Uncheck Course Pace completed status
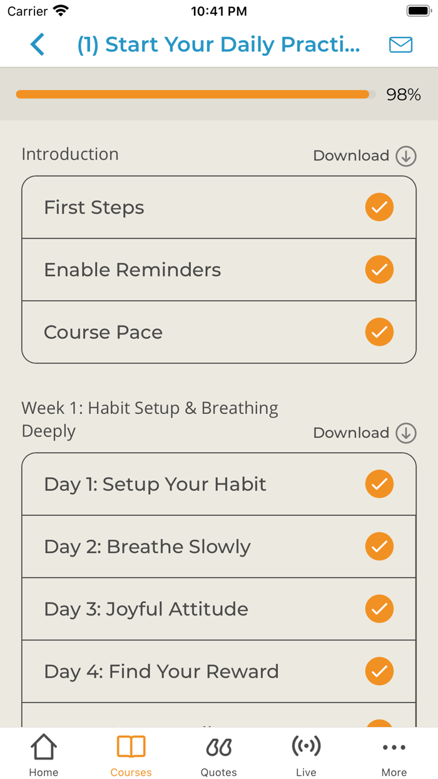The width and height of the screenshot is (438, 779). (379, 332)
